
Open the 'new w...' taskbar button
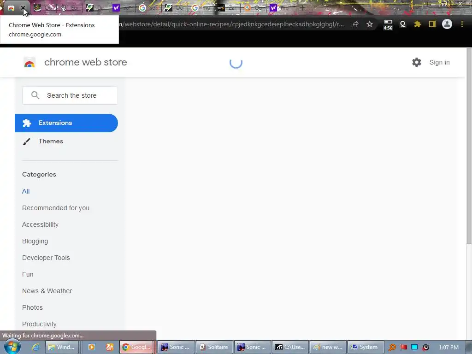point(328,347)
